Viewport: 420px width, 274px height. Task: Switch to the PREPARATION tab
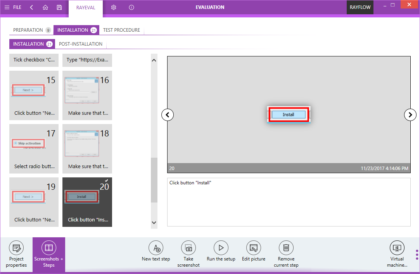(31, 30)
